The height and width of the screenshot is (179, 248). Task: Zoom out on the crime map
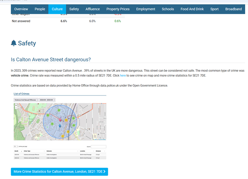click(16, 108)
